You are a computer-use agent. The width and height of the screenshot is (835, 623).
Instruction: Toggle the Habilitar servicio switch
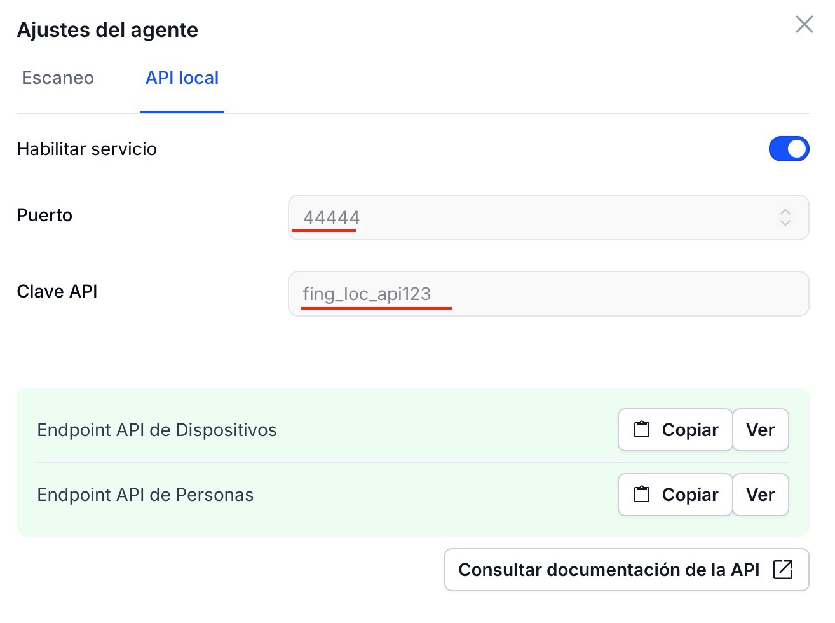point(789,149)
